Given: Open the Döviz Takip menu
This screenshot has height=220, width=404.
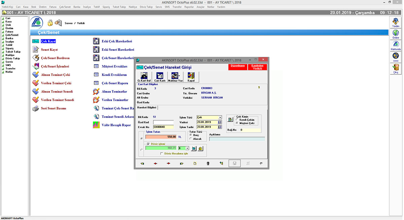Looking at the screenshot, I should tap(146, 7).
